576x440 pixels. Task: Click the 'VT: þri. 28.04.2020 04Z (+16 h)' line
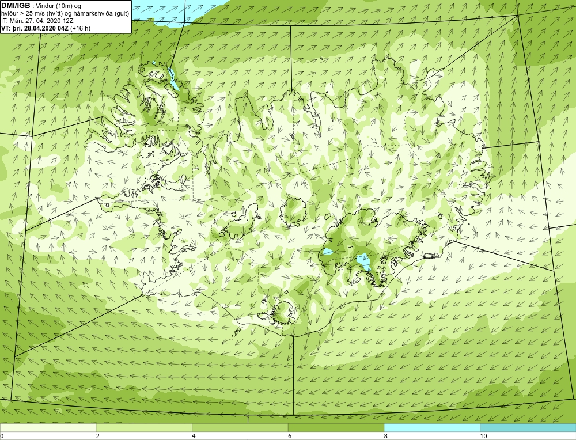46,28
